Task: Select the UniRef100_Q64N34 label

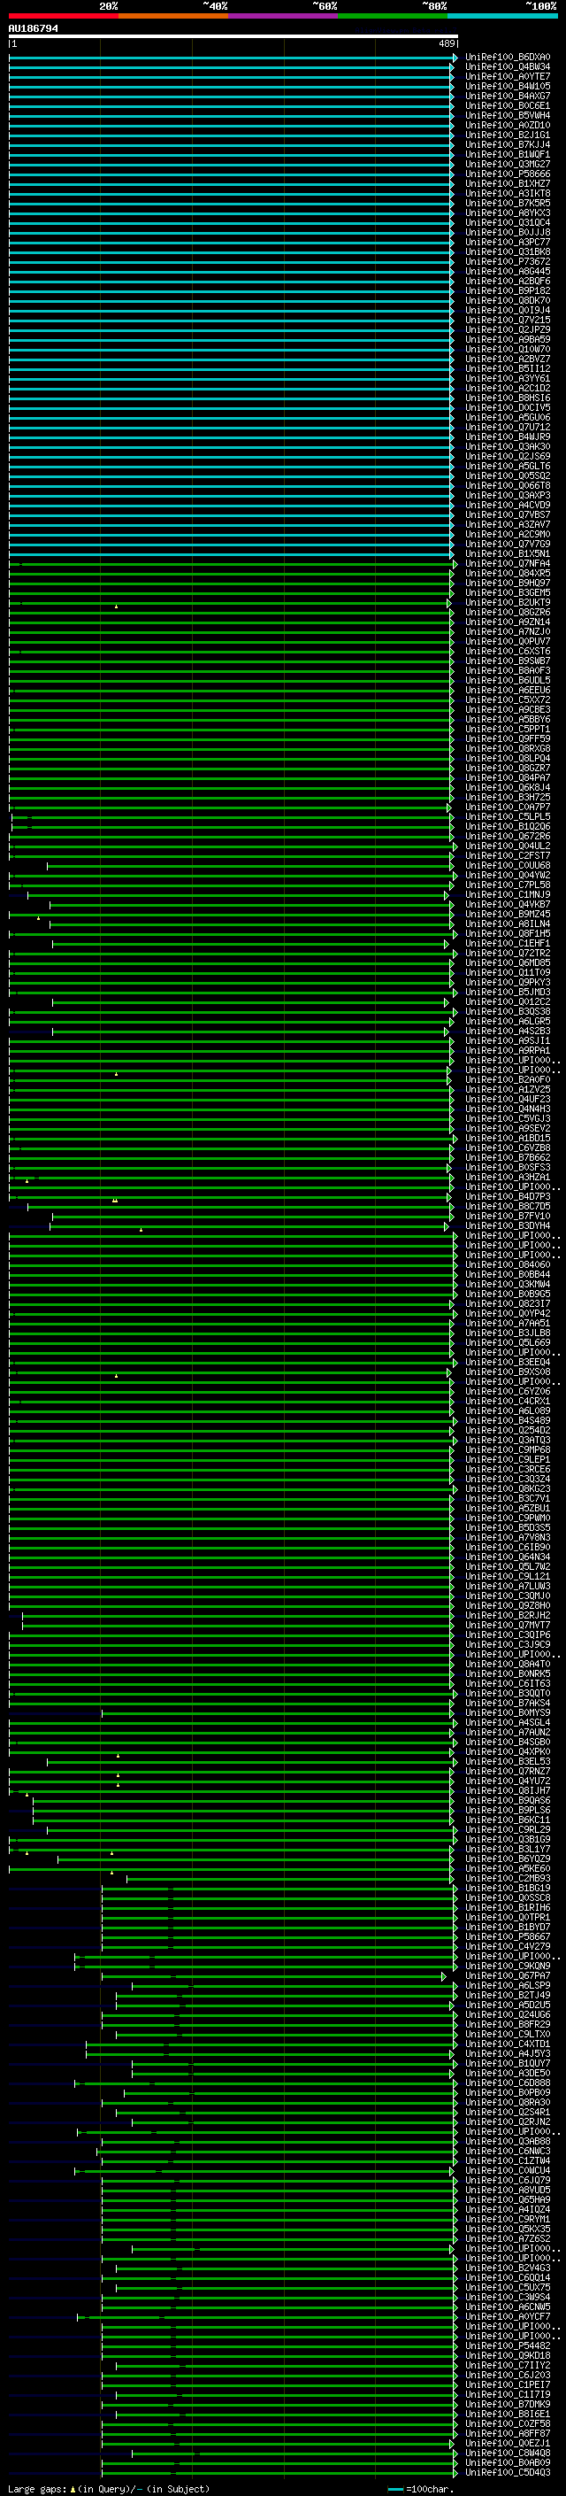Action: [x=508, y=1558]
